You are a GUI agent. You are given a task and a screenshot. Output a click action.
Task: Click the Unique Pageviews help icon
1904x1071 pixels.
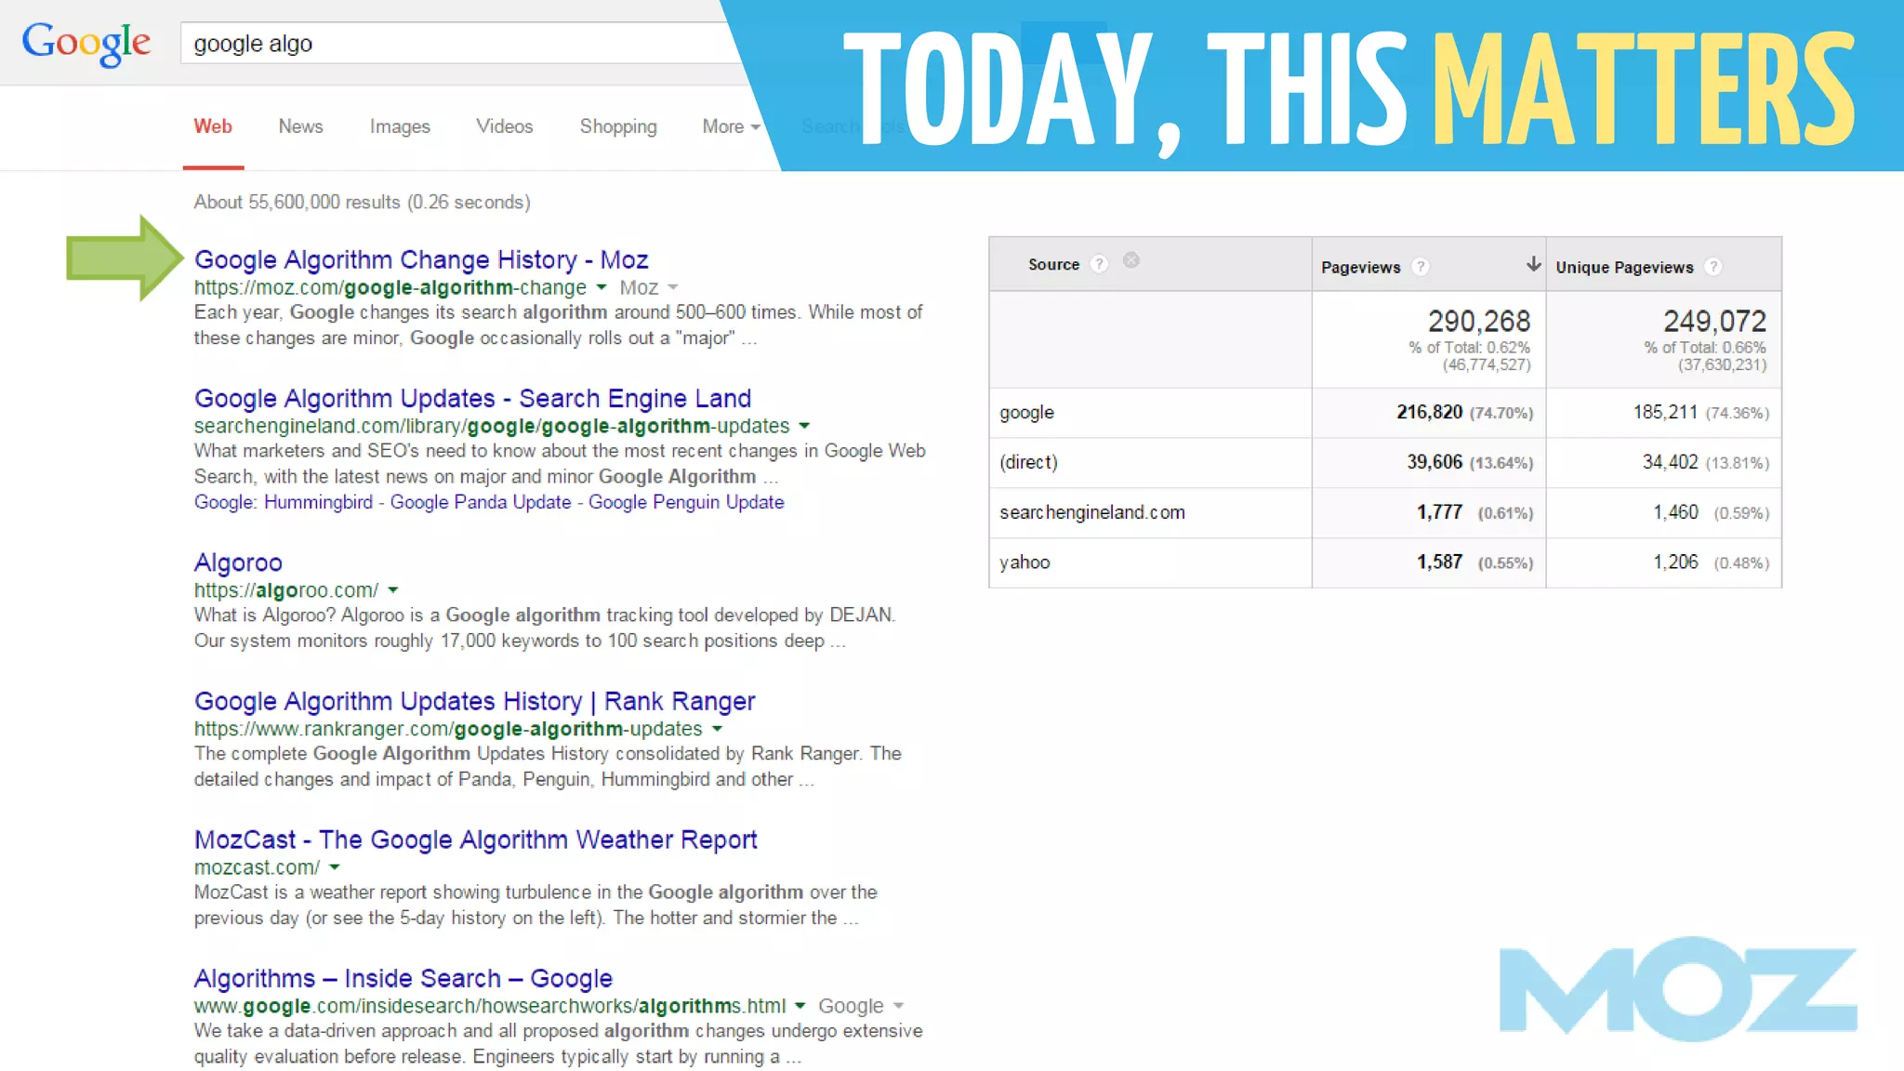coord(1713,267)
